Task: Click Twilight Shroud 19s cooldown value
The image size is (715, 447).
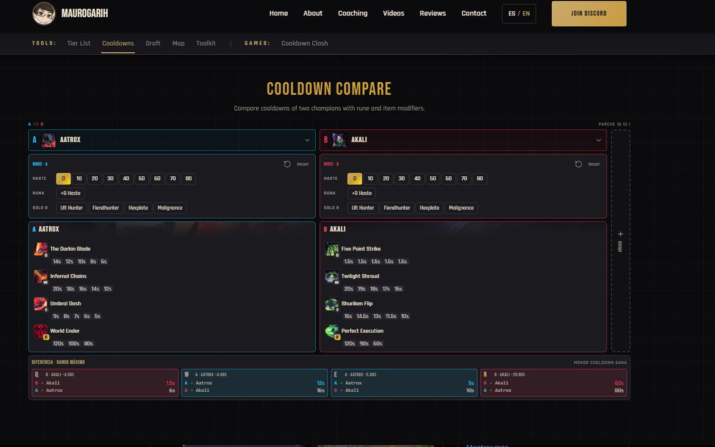Action: (361, 289)
